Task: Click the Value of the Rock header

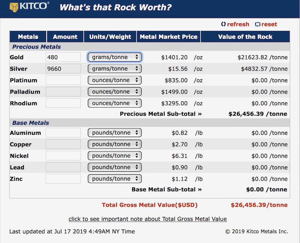Action: tap(245, 36)
